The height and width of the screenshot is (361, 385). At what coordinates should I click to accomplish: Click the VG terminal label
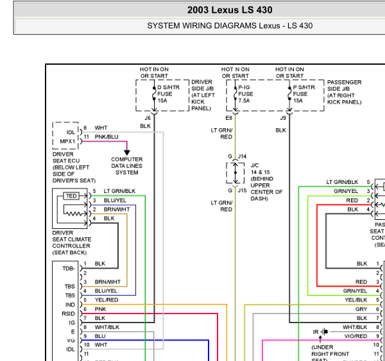71,340
